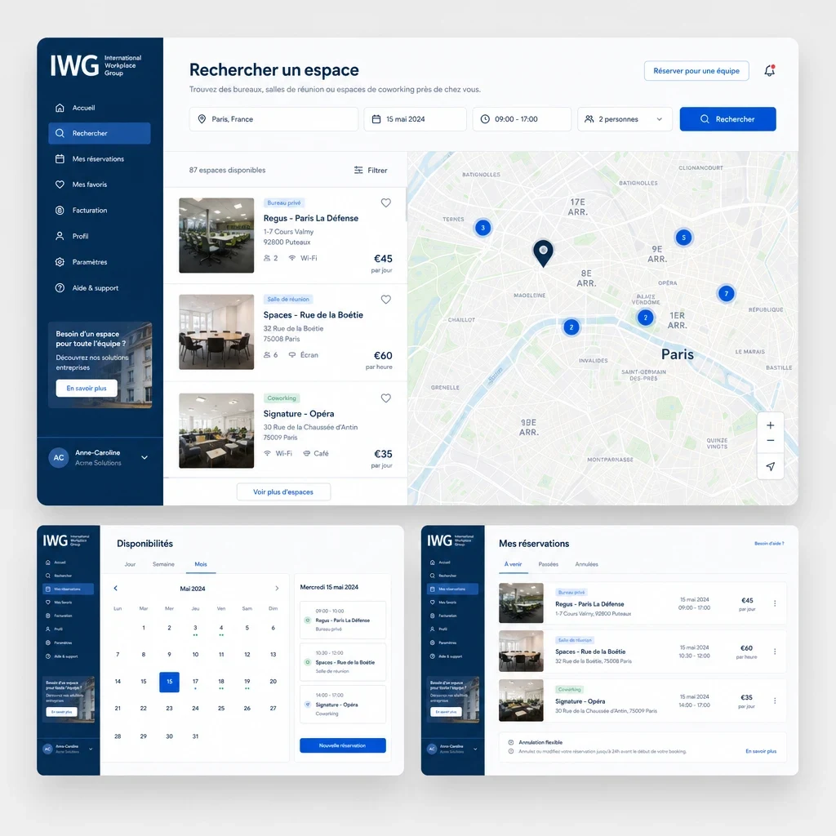Open Mes favoris in main sidebar
The height and width of the screenshot is (836, 836).
(99, 185)
